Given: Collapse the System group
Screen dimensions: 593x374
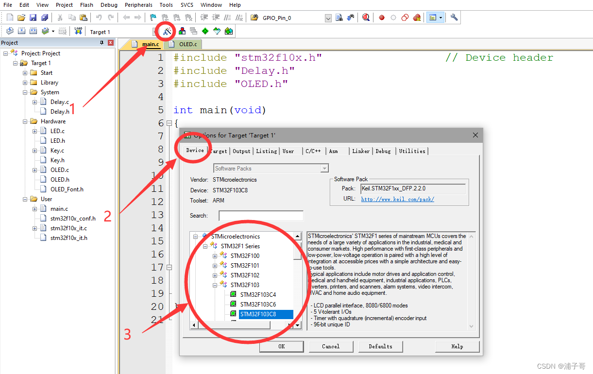Looking at the screenshot, I should click(25, 92).
